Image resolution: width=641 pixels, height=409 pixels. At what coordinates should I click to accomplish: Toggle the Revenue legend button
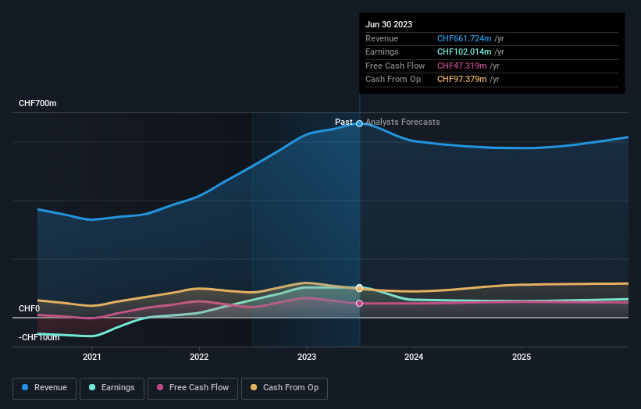[45, 388]
